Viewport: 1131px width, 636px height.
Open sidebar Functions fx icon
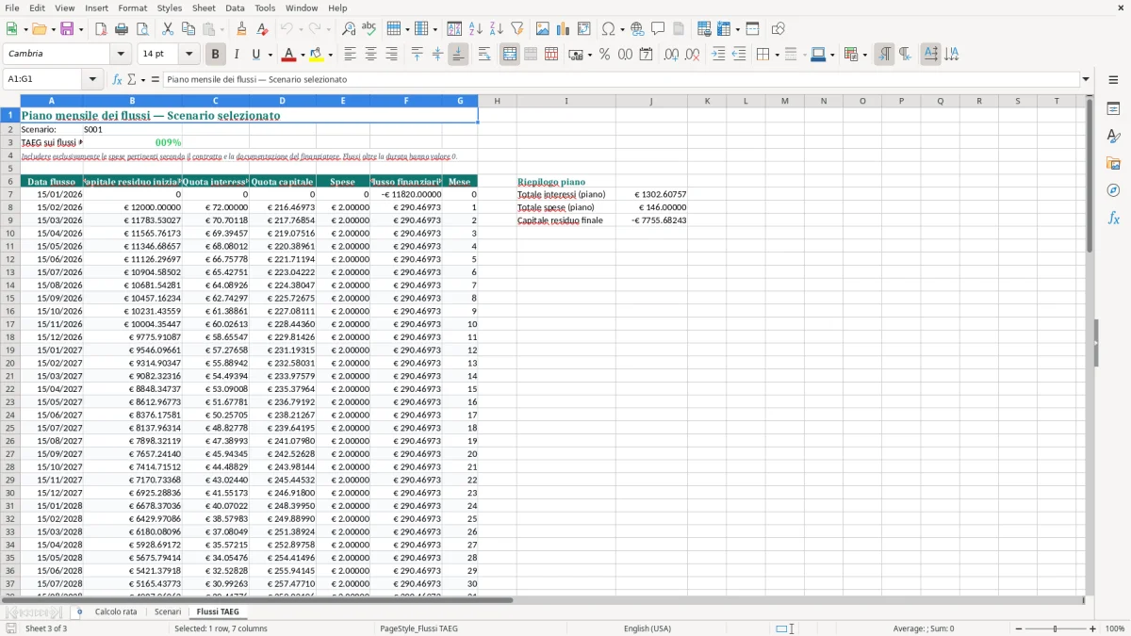[1113, 218]
